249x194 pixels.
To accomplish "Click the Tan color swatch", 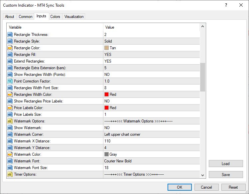I will click(x=106, y=48).
